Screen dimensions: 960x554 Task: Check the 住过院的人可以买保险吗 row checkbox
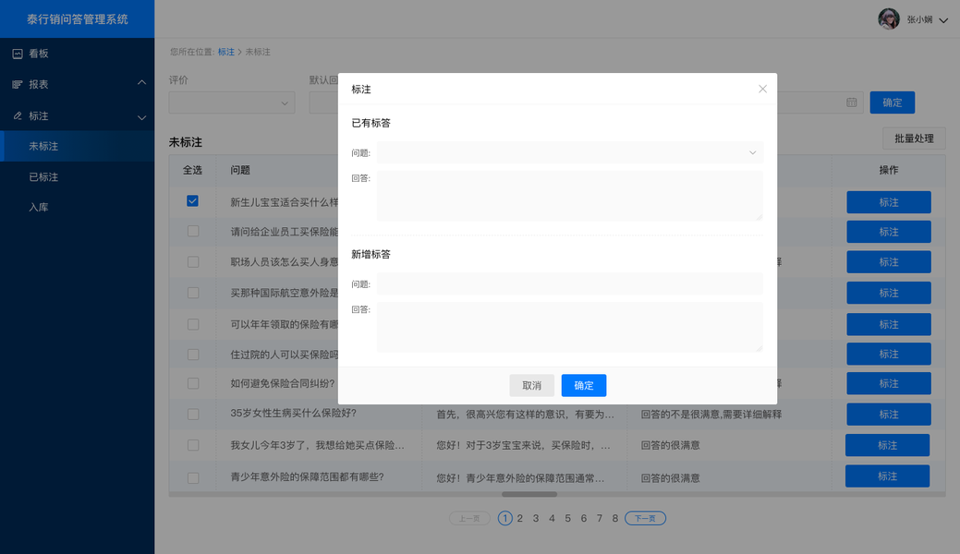tap(193, 355)
